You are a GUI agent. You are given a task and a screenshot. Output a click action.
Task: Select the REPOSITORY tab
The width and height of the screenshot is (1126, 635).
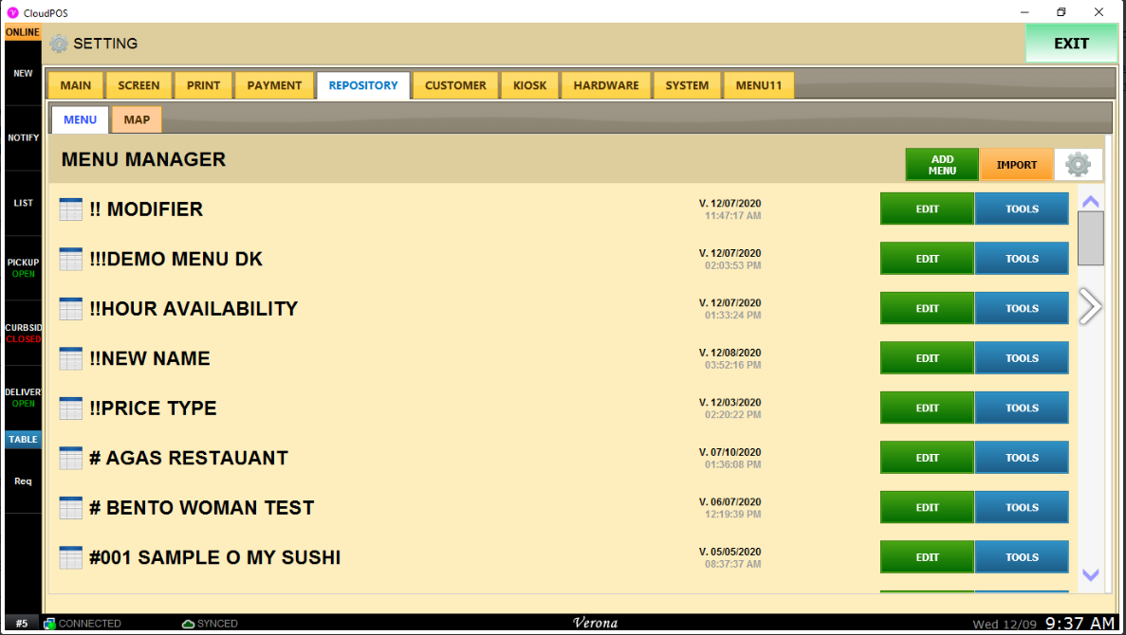pos(363,85)
